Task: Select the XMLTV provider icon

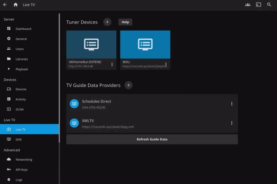Action: [x=74, y=123]
